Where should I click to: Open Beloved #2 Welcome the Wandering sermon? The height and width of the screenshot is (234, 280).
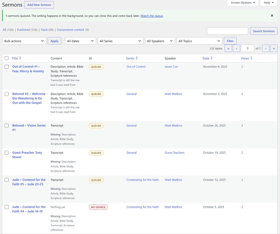click(29, 98)
